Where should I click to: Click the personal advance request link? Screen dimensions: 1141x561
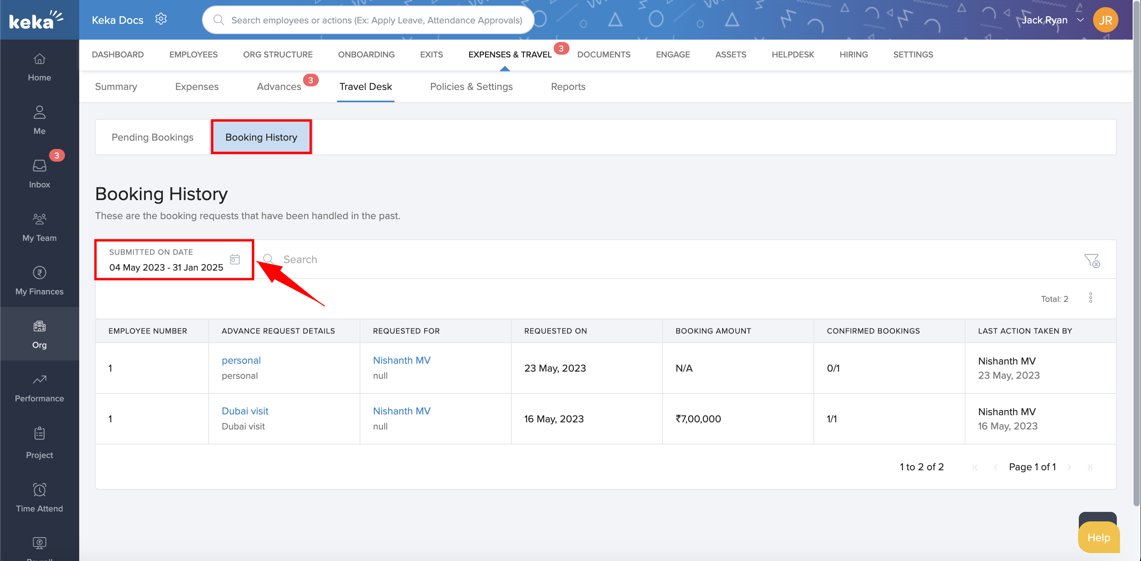(240, 359)
